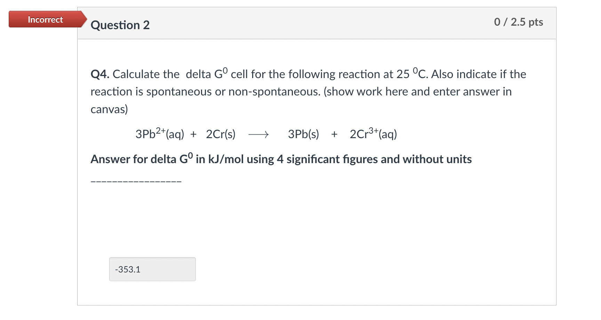601x320 pixels.
Task: Click the Question 2 header title
Action: point(120,25)
